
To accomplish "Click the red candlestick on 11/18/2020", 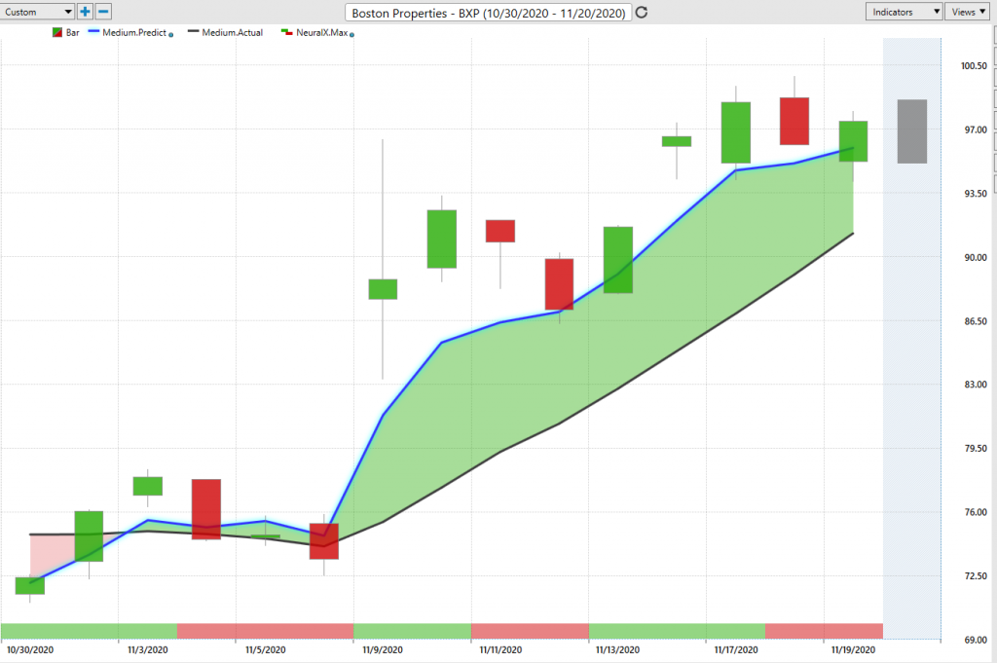I will [794, 121].
